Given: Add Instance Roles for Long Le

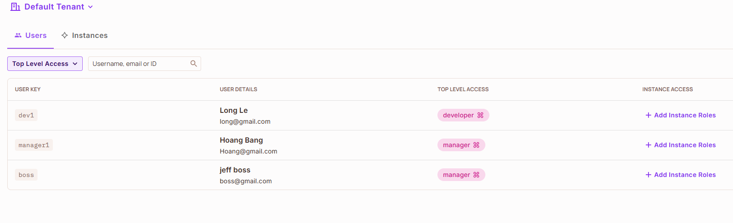Looking at the screenshot, I should pos(681,115).
